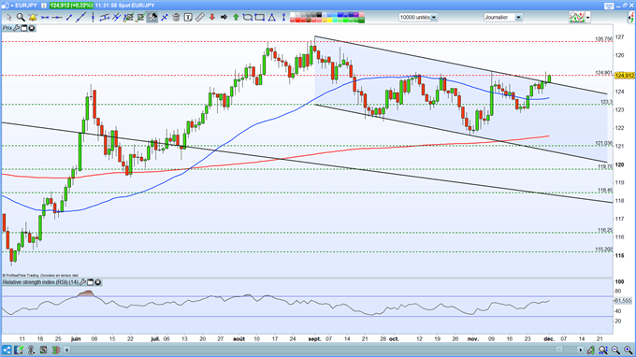This screenshot has width=636, height=357.
Task: Click the zoom in magnifier at bottom right
Action: (x=628, y=350)
